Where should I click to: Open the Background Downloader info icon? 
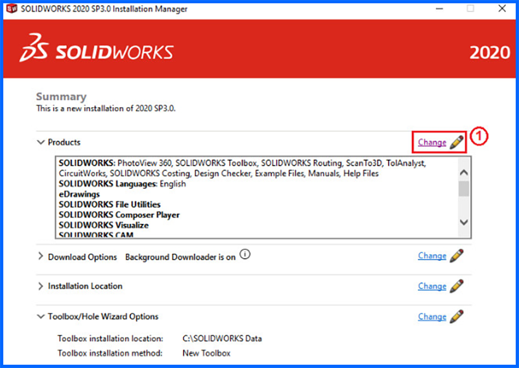[245, 254]
